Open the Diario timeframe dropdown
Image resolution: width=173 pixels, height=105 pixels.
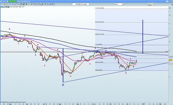click(x=119, y=4)
